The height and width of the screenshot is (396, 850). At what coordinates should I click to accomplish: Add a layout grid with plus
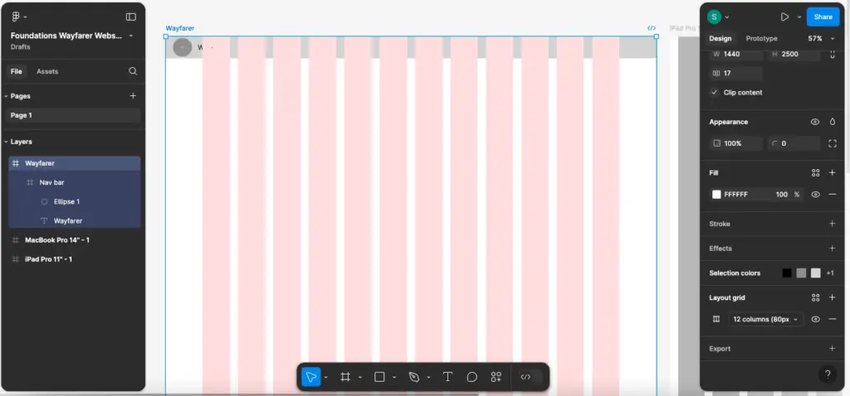(833, 297)
